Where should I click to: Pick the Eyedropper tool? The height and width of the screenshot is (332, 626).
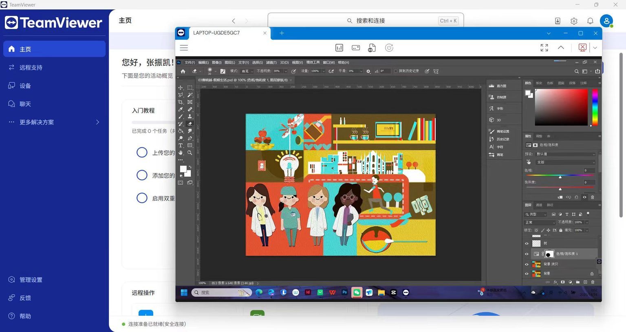click(181, 109)
